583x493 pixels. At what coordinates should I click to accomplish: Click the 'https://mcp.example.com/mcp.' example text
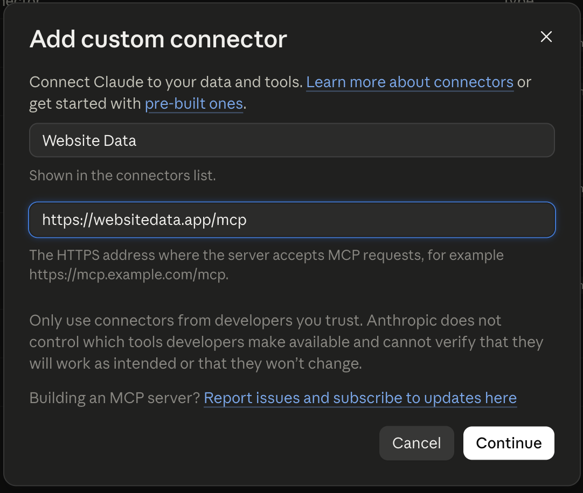click(x=129, y=275)
